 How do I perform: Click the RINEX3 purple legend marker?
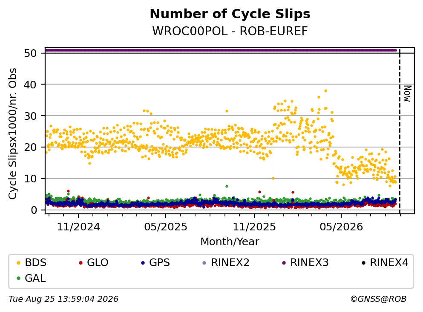pyautogui.click(x=284, y=263)
